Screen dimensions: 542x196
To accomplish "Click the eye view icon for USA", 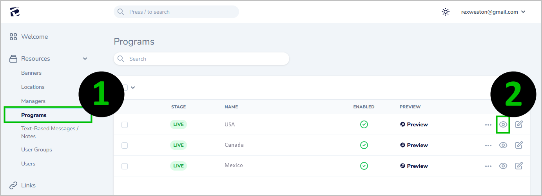I will click(x=503, y=125).
